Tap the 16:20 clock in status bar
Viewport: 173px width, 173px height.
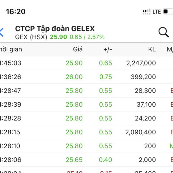click(x=16, y=12)
